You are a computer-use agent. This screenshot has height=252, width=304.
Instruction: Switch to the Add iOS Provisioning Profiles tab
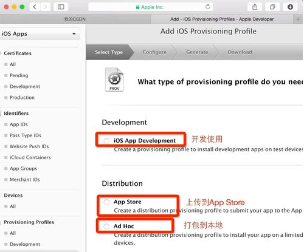click(x=222, y=19)
